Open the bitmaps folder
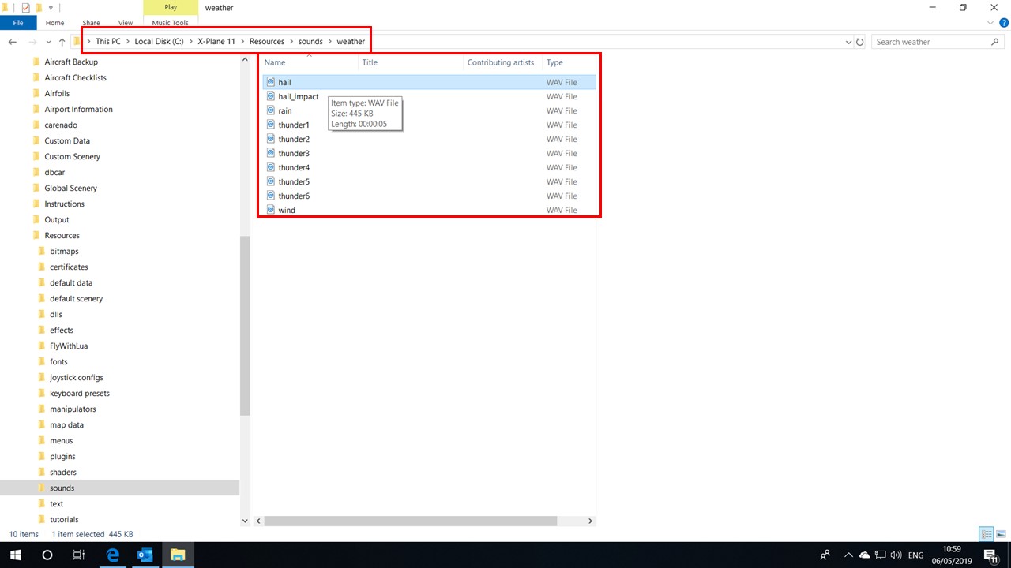Viewport: 1011px width, 568px height. [64, 251]
